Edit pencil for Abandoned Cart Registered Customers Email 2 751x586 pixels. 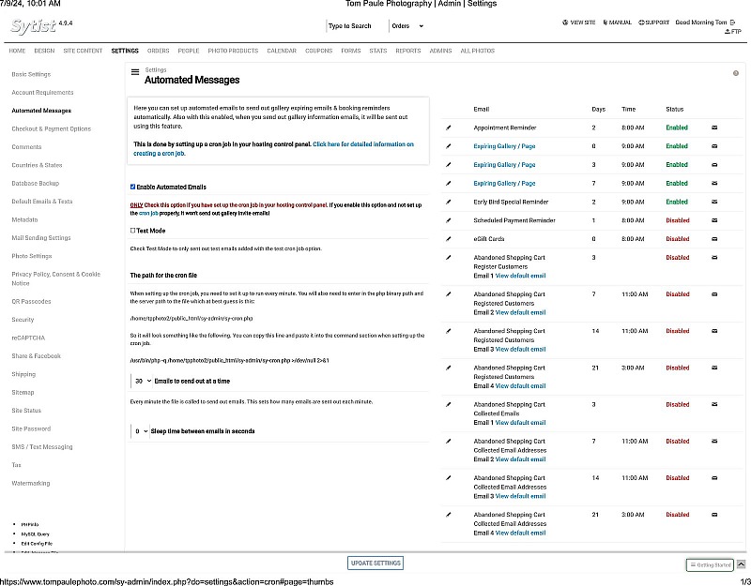449,294
